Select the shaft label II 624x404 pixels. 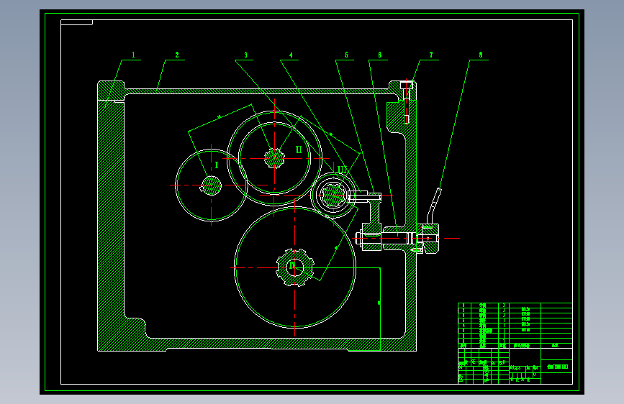[299, 150]
